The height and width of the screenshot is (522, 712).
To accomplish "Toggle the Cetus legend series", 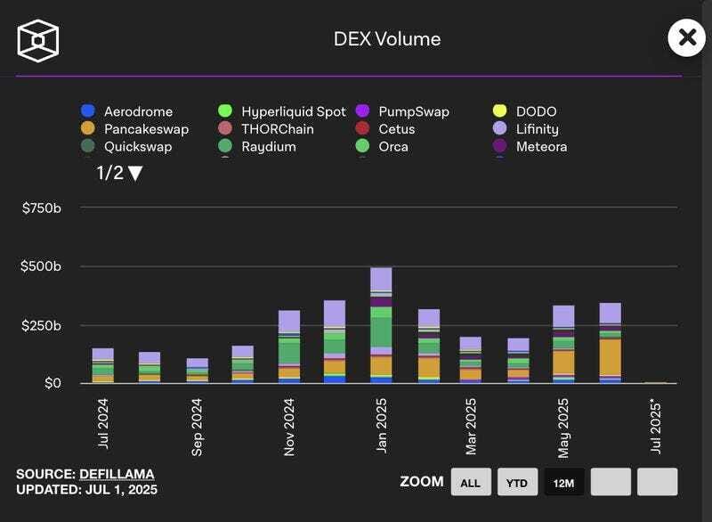I will point(385,129).
